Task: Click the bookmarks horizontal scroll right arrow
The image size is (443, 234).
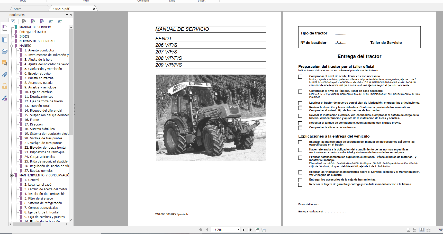Action: 67,224
